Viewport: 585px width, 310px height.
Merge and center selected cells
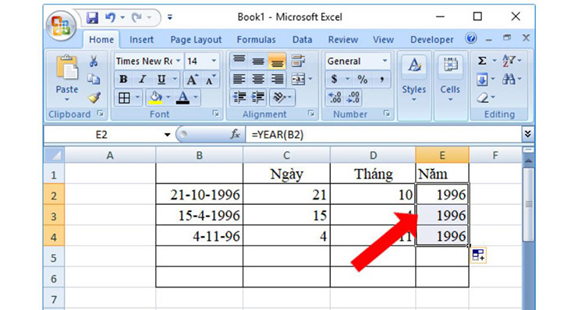(298, 79)
